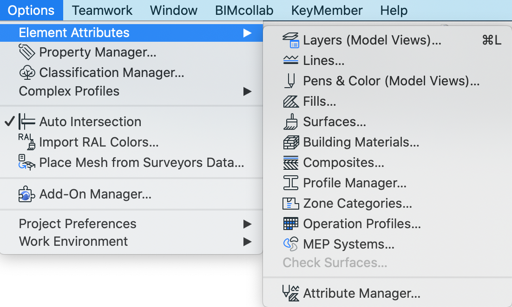Click the Building Materials brick icon
The height and width of the screenshot is (307, 512).
coord(290,142)
